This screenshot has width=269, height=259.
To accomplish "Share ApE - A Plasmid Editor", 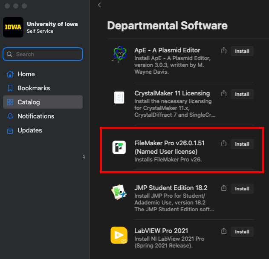I will point(224,50).
